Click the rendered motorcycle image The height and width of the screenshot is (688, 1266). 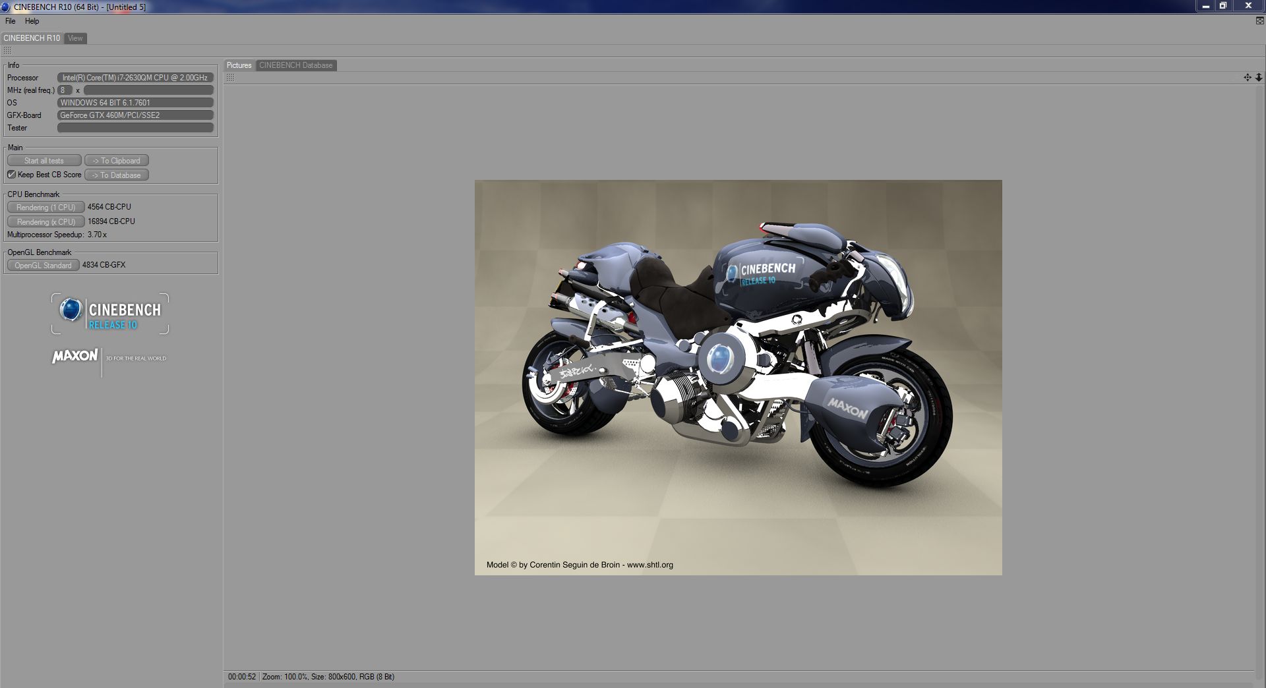[738, 378]
